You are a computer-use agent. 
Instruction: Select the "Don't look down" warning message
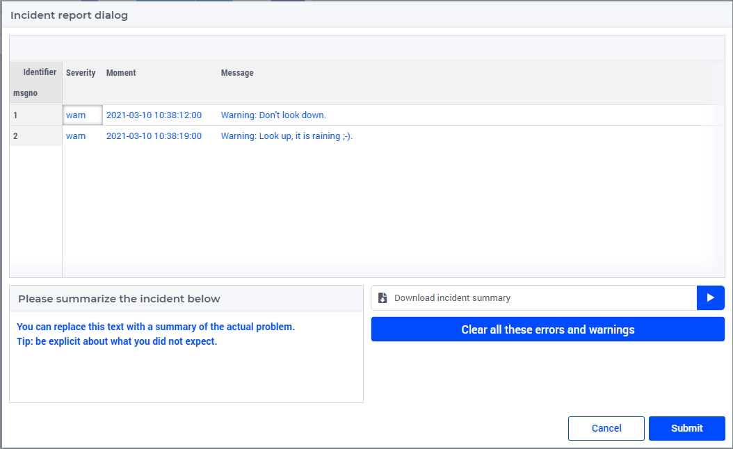pos(273,115)
